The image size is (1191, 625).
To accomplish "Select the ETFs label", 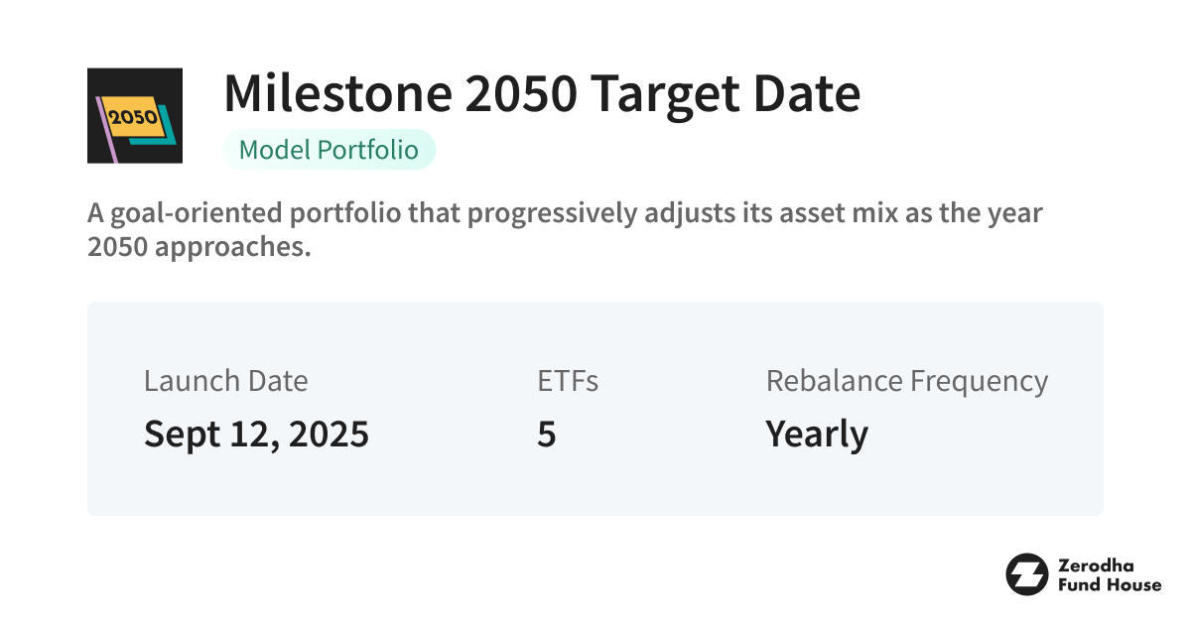I will (x=568, y=381).
